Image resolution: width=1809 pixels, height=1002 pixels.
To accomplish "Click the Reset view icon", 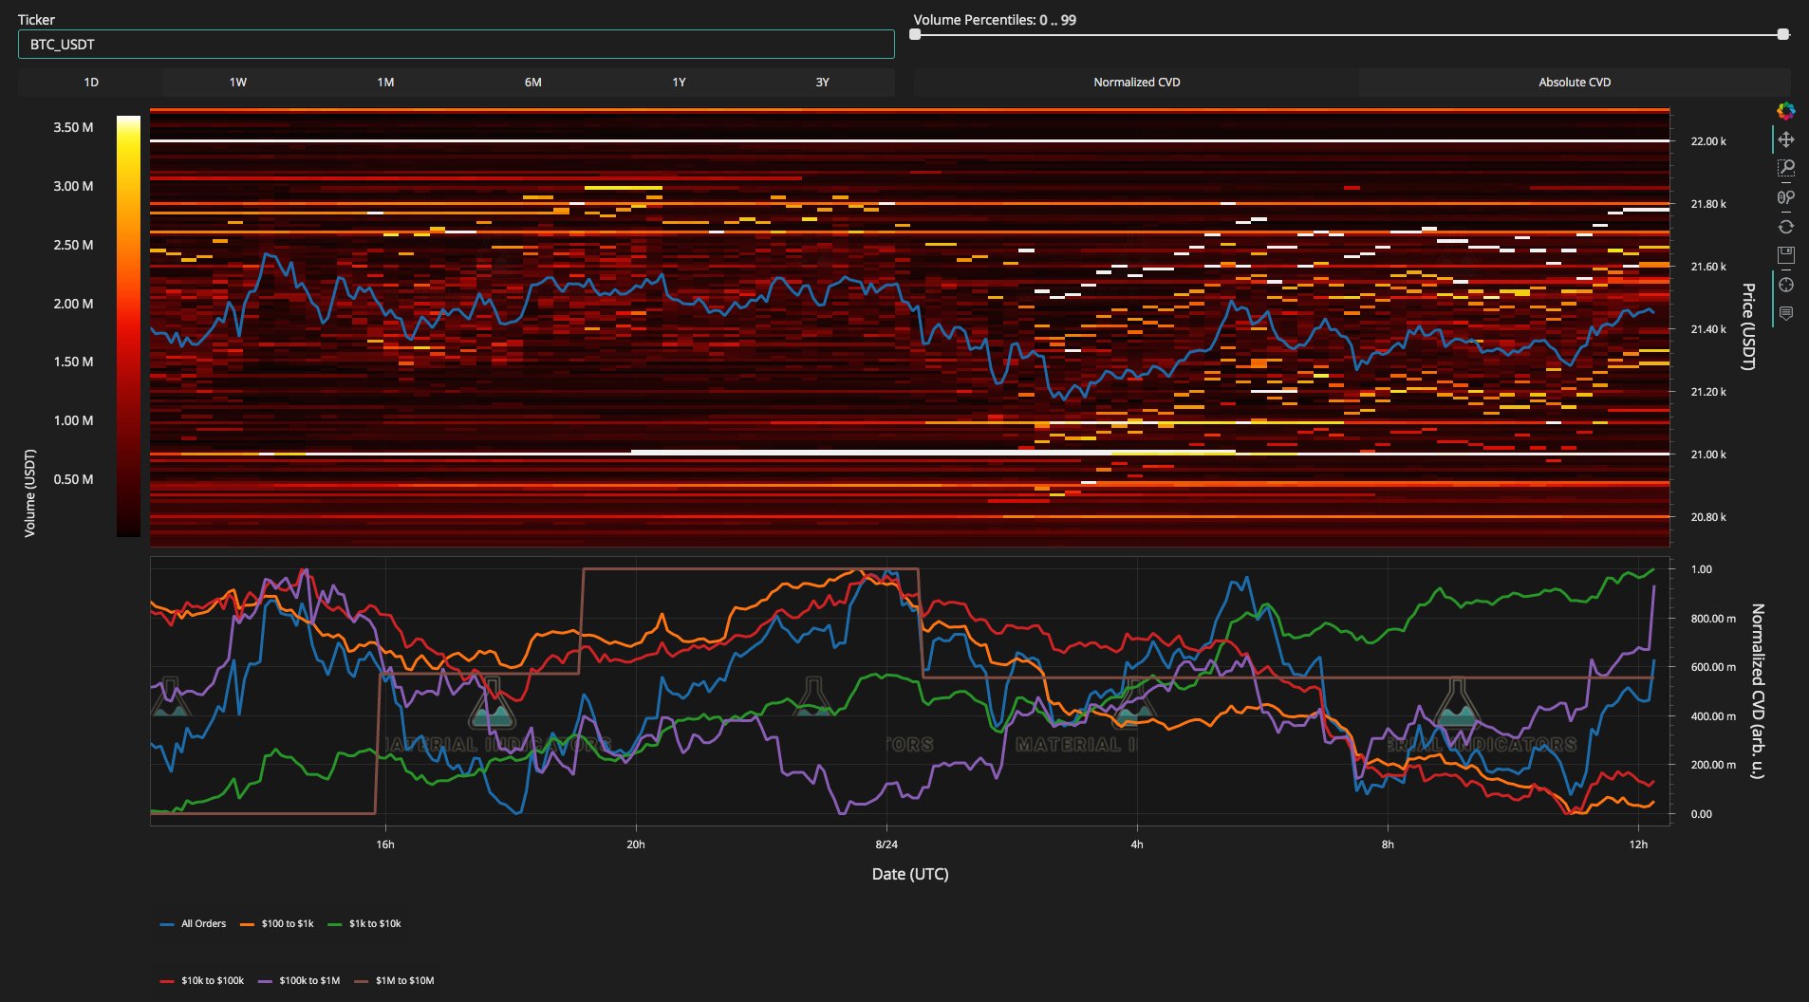I will (1785, 227).
